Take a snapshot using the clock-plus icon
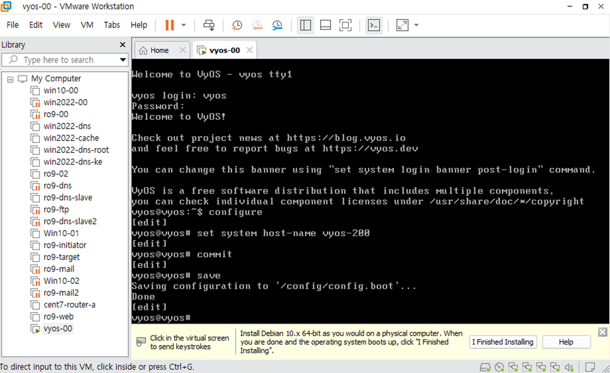610x373 pixels. pos(237,25)
